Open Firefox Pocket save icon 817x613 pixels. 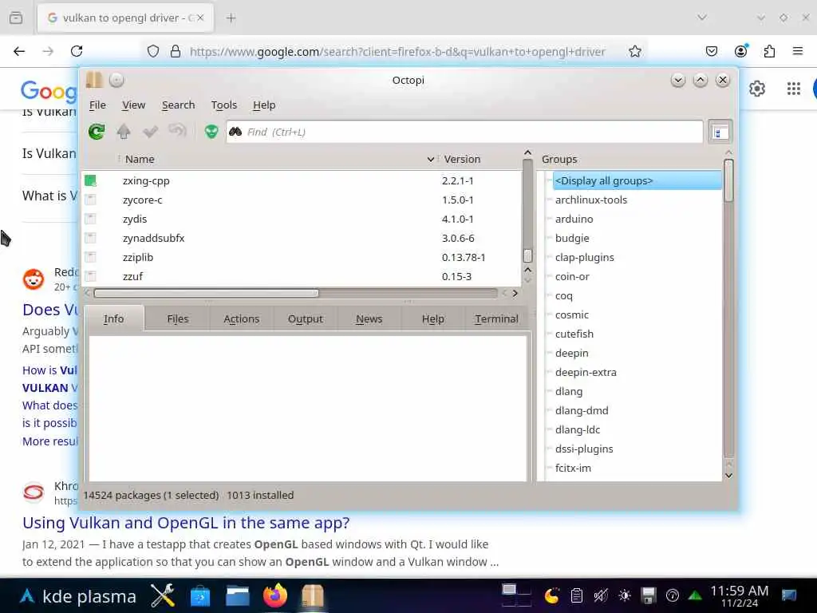point(712,51)
